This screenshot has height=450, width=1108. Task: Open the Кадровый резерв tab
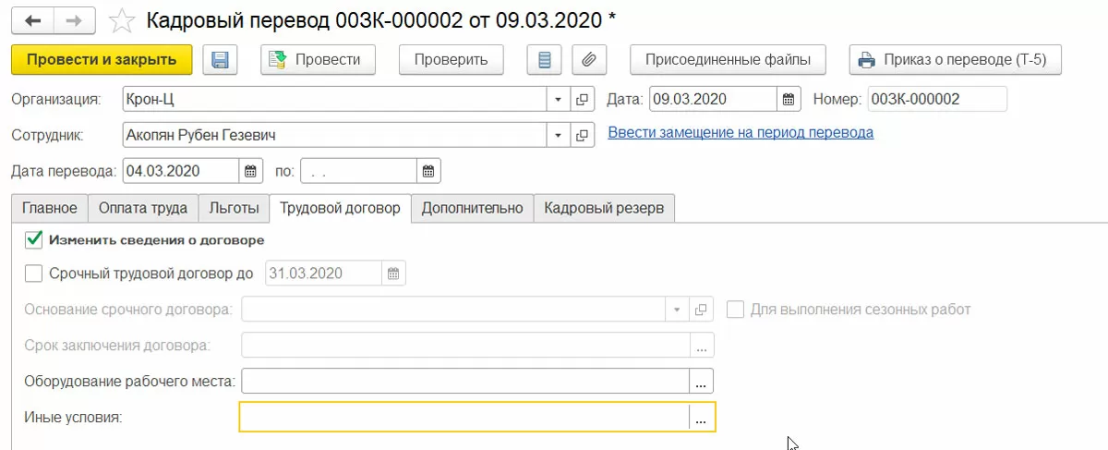click(x=604, y=208)
